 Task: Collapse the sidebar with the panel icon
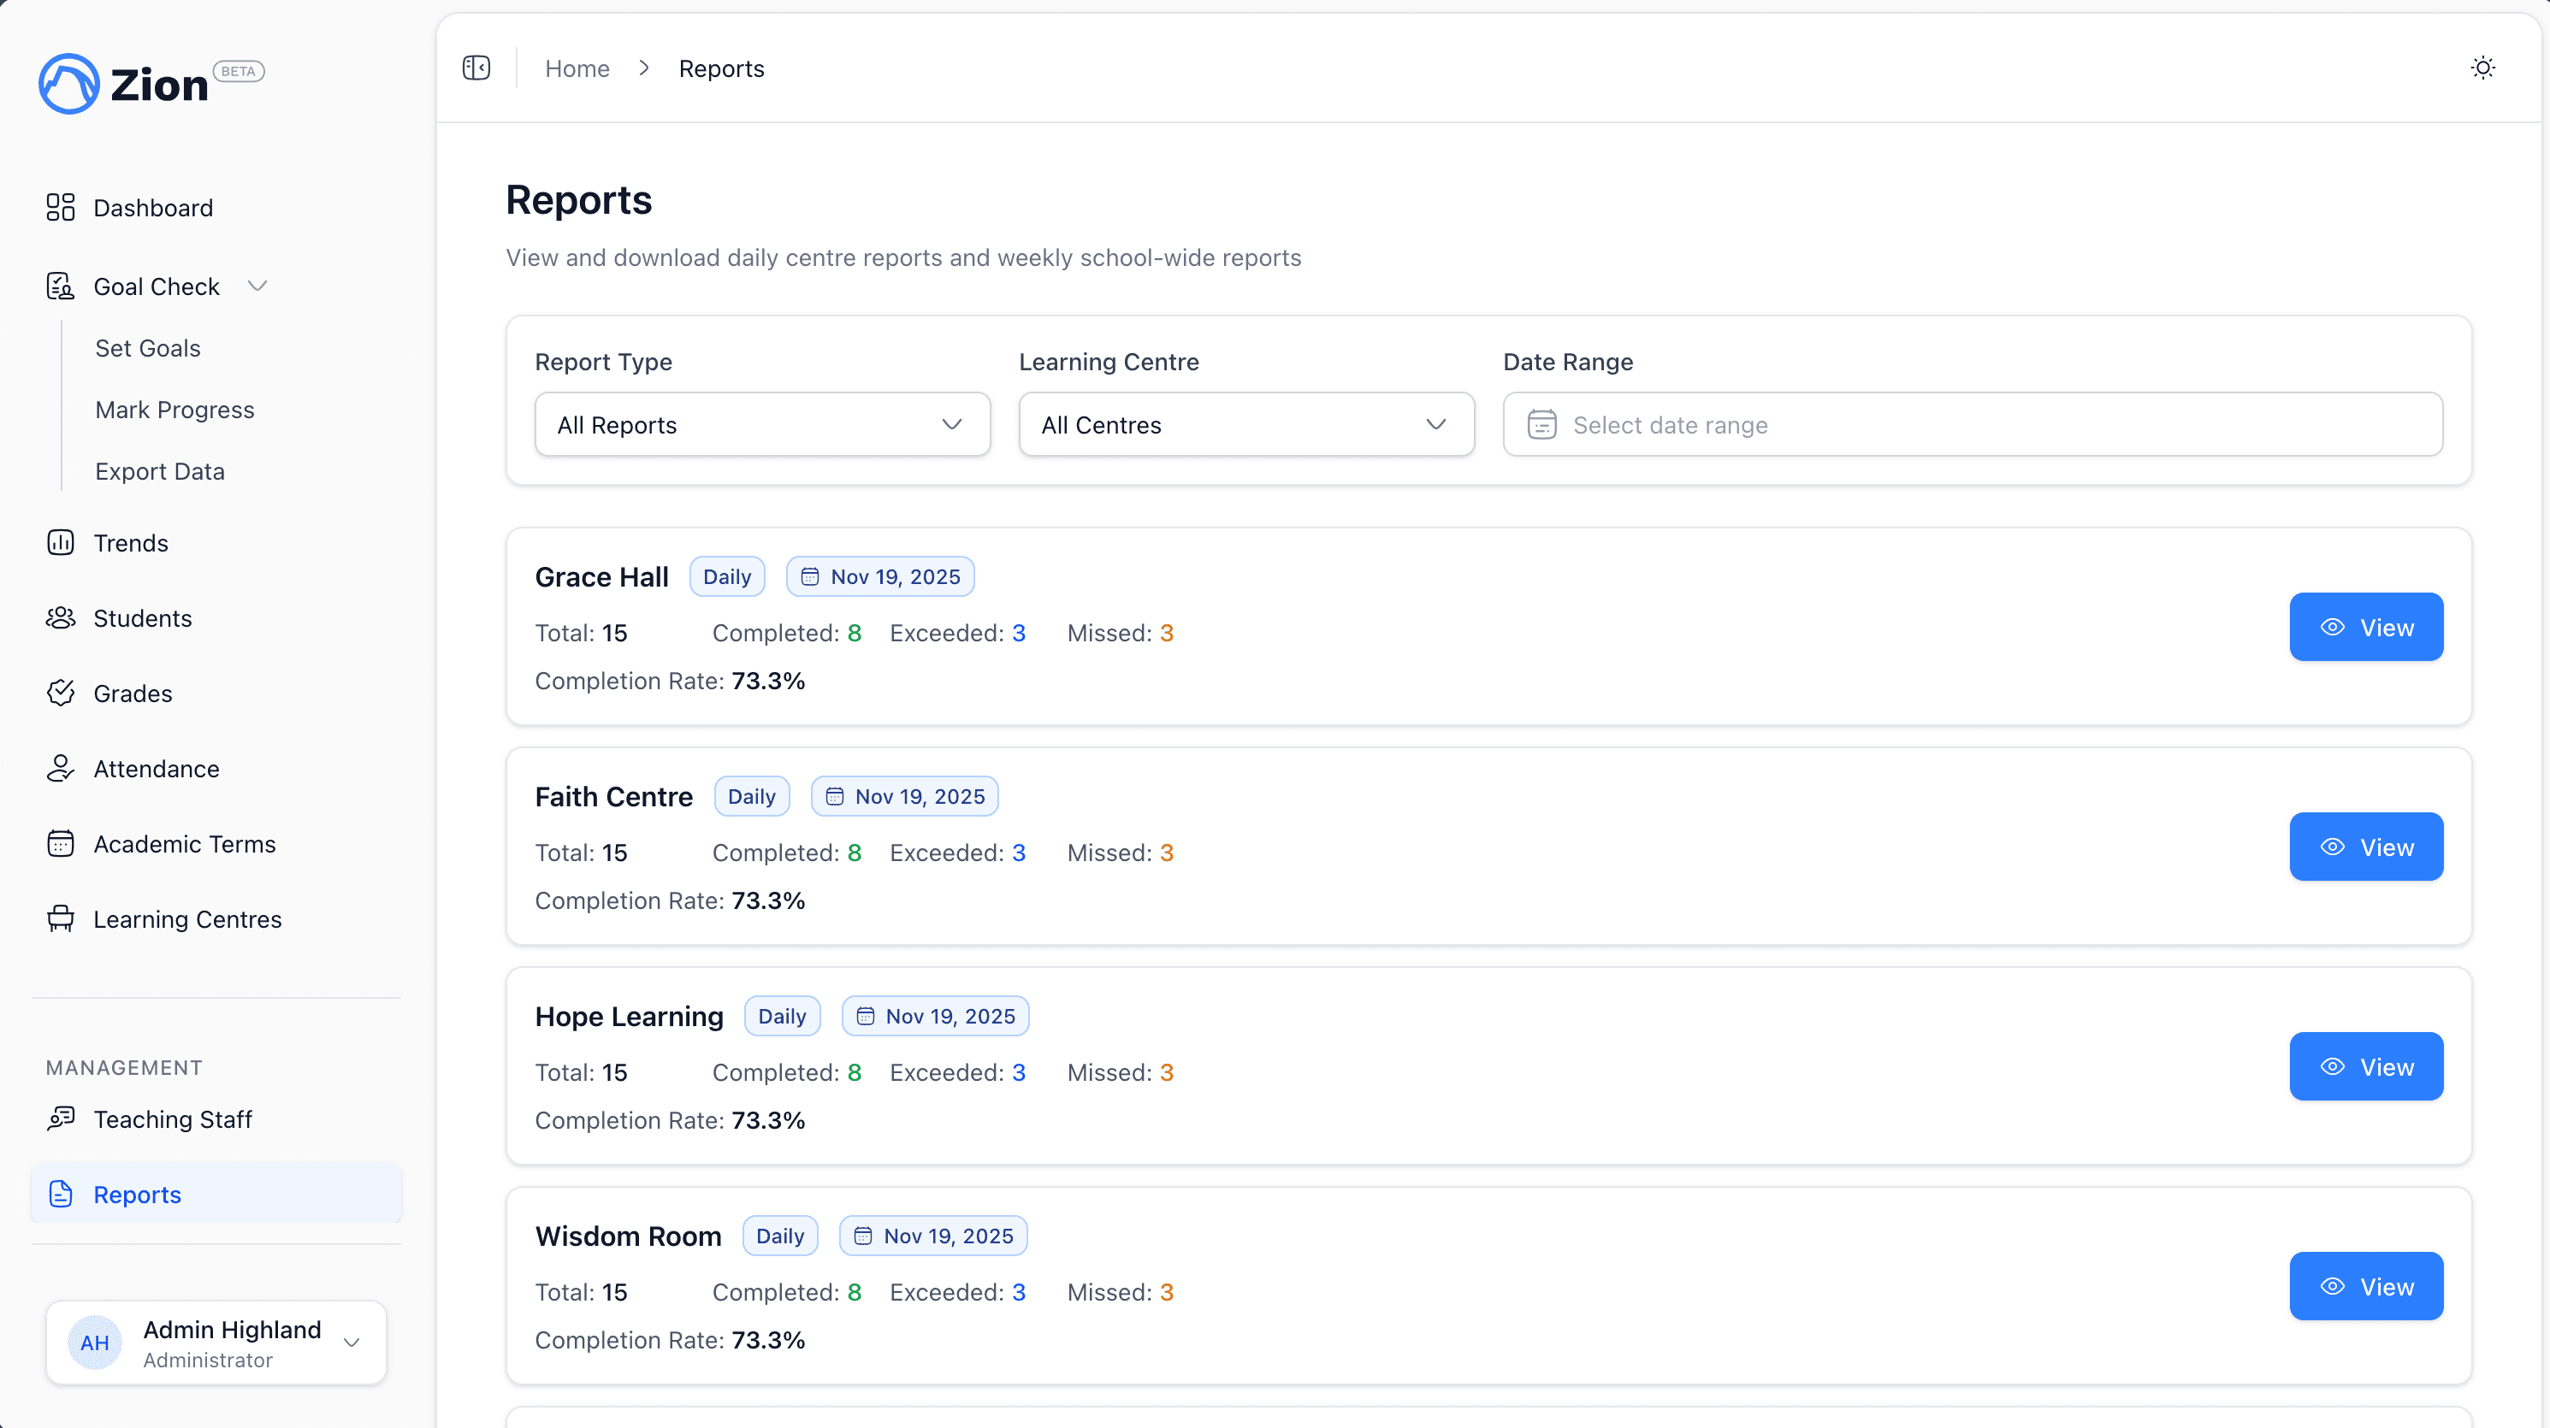point(476,68)
